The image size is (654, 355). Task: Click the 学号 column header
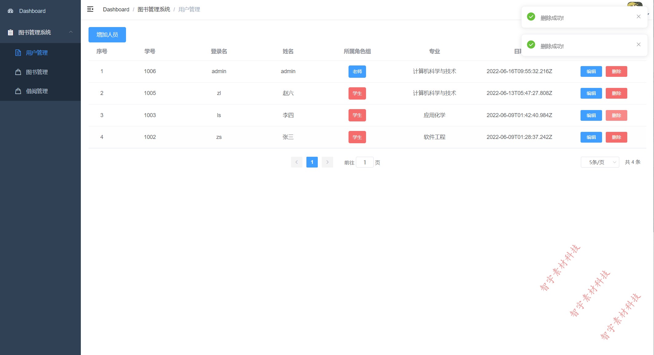[x=150, y=51]
